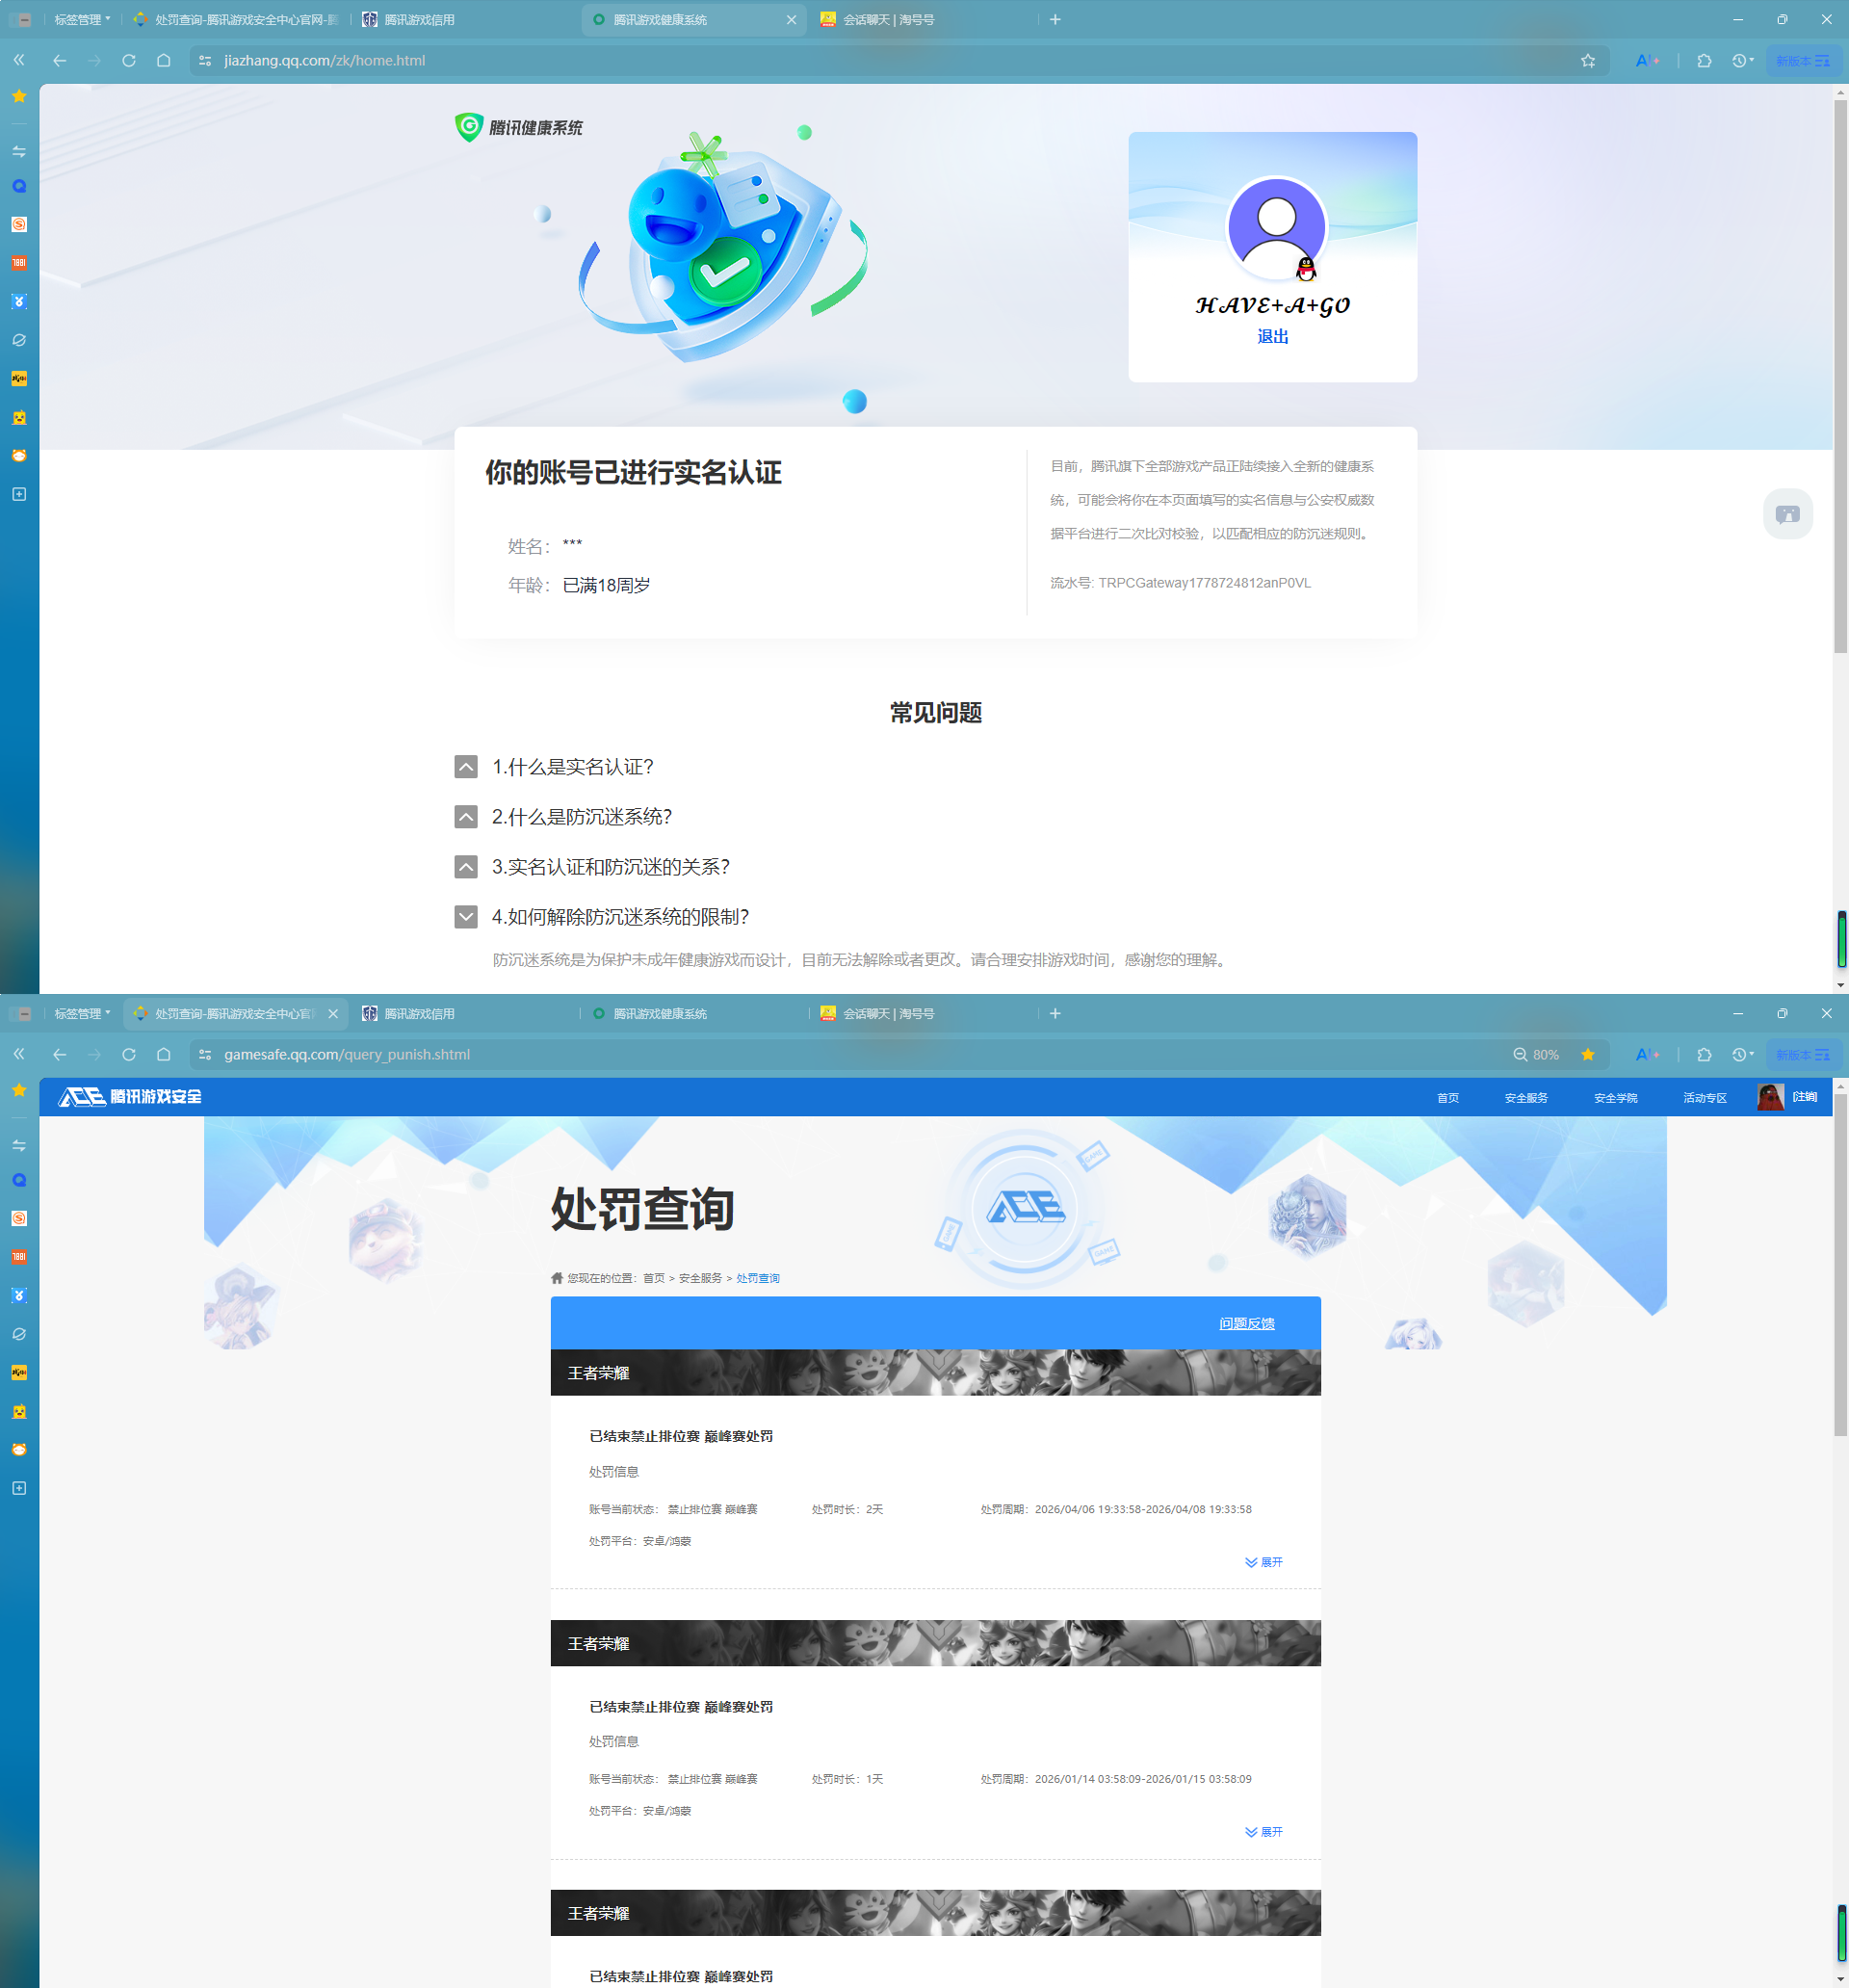Go to the home page in the jiazhang.qq.com window
The height and width of the screenshot is (1988, 1849).
pos(164,61)
